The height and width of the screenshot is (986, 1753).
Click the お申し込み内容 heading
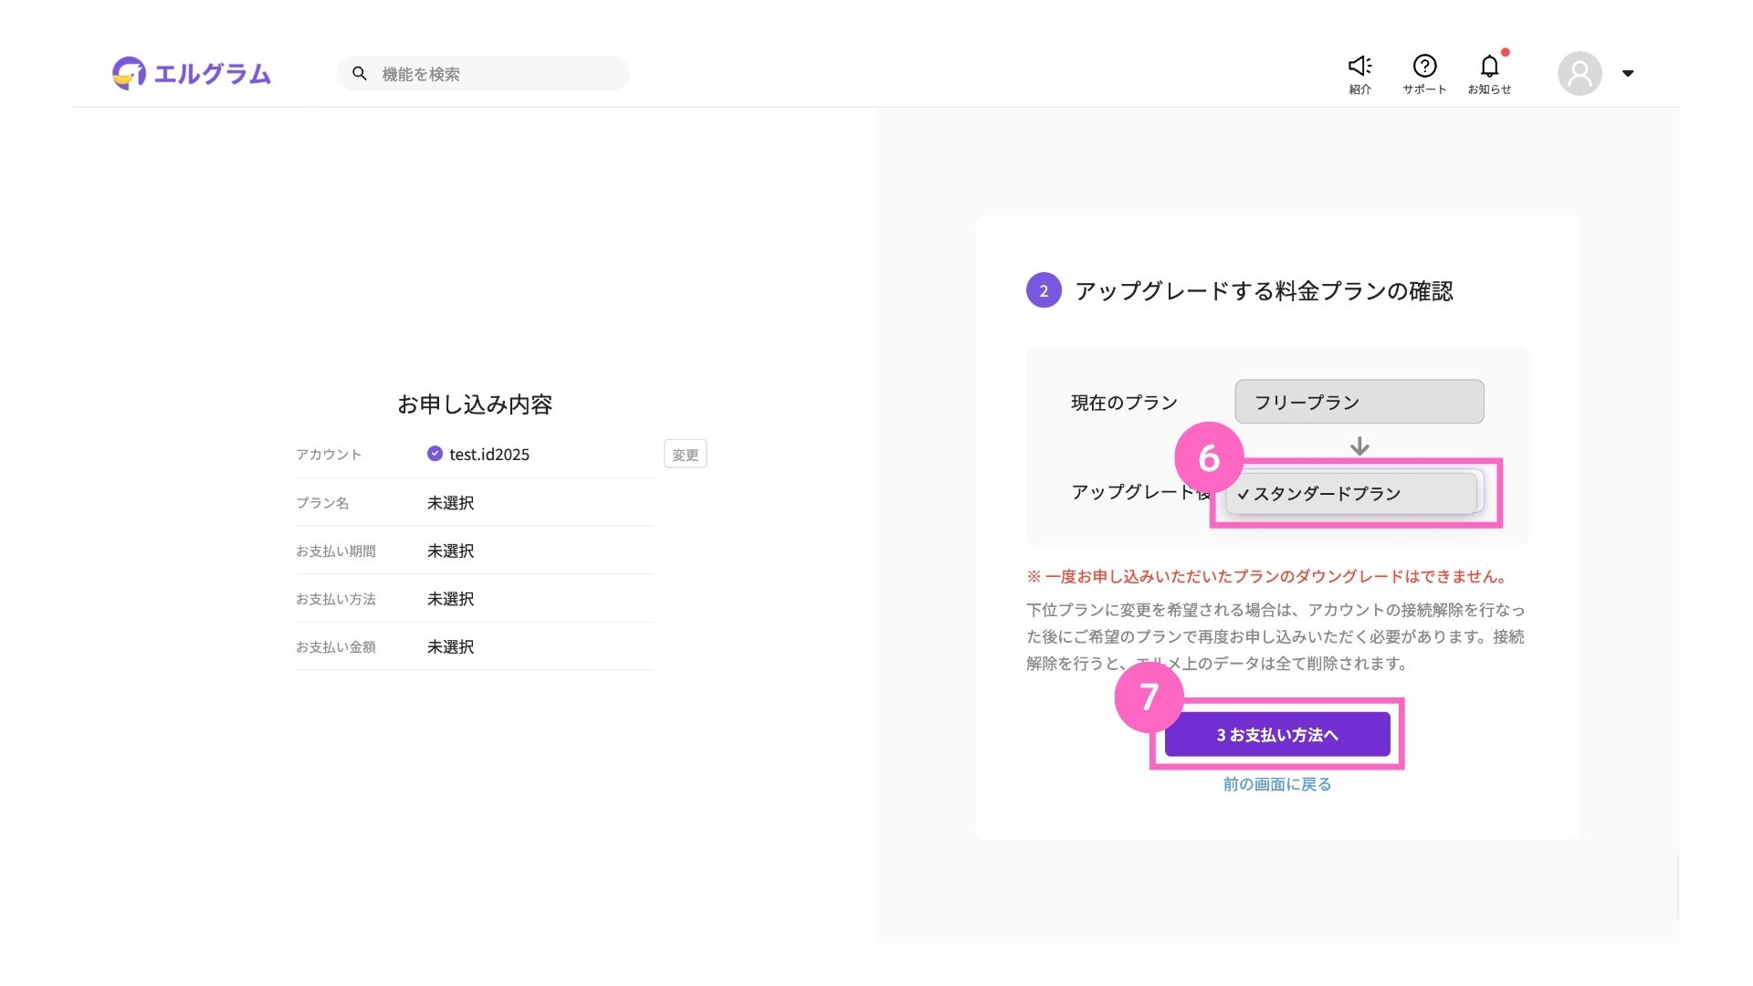click(475, 404)
